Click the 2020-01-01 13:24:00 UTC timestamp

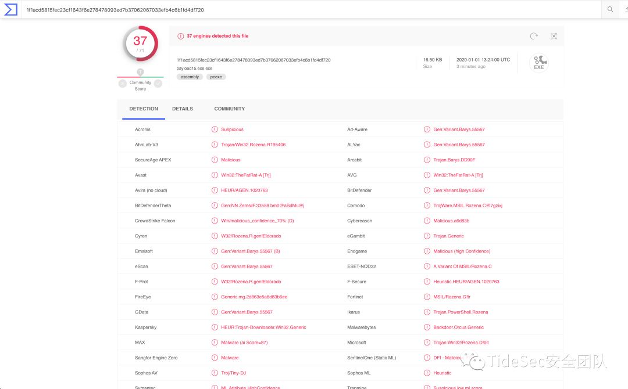(x=483, y=60)
